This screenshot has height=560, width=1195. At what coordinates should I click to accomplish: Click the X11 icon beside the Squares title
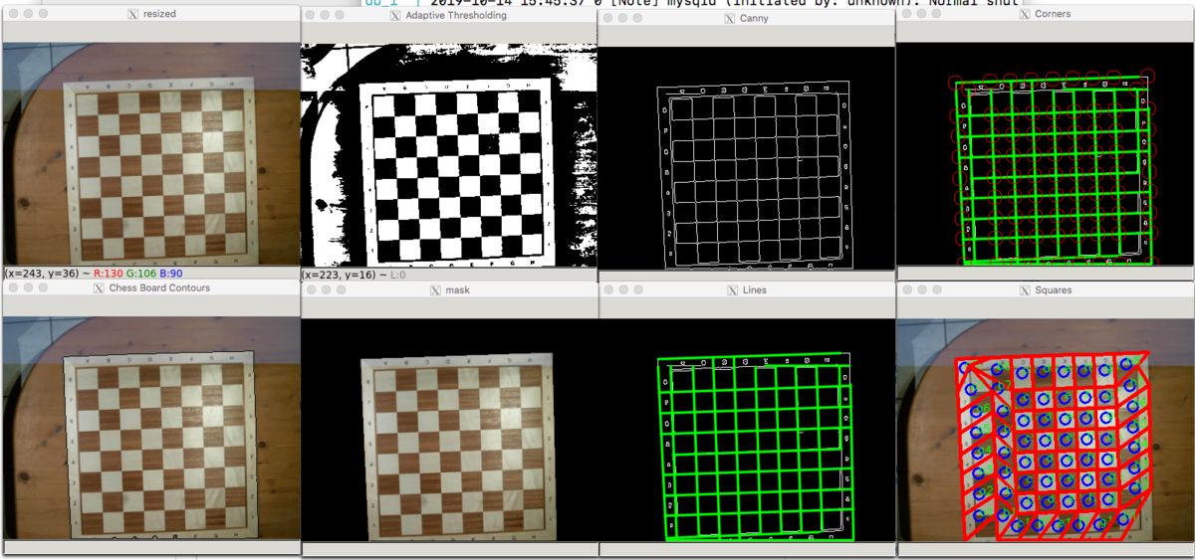pyautogui.click(x=1026, y=289)
